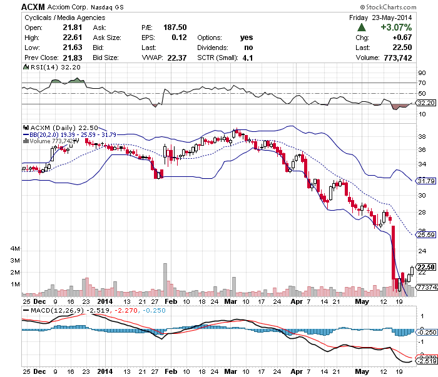Viewport: 438px width, 377px height.
Task: Click the Low price value 21.63
Action: [73, 48]
